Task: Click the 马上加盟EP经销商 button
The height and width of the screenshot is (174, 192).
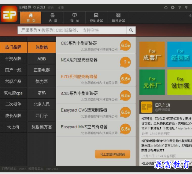Action: pos(113,154)
